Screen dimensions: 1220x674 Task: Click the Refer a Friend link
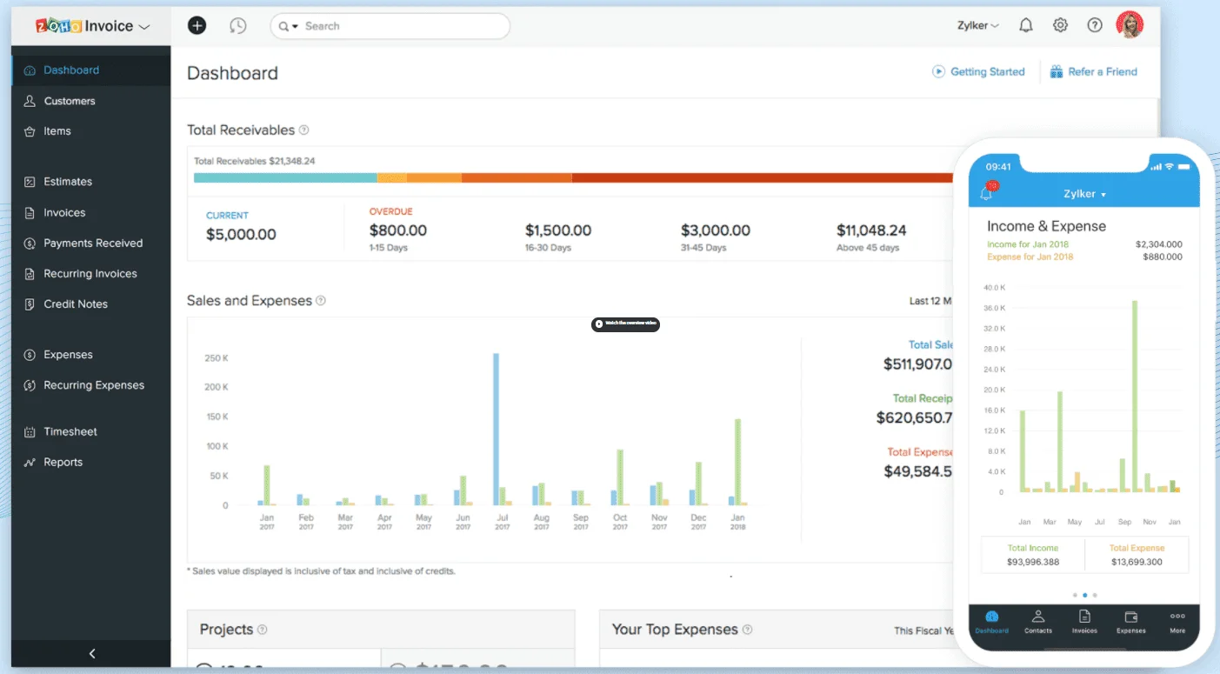pyautogui.click(x=1103, y=72)
